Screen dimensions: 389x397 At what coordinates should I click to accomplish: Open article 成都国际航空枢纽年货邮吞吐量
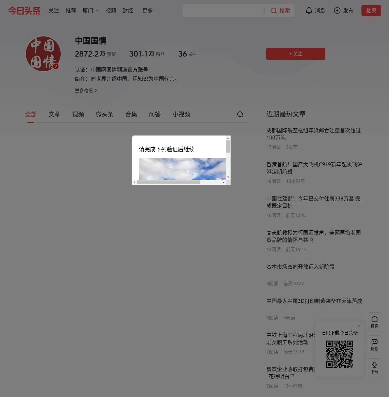[314, 134]
